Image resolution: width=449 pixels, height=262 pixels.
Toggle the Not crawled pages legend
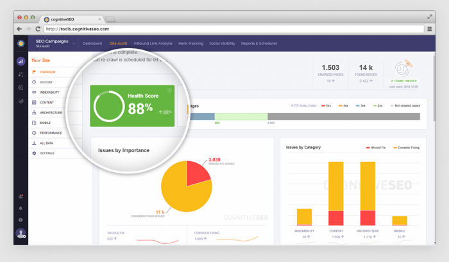pyautogui.click(x=405, y=106)
